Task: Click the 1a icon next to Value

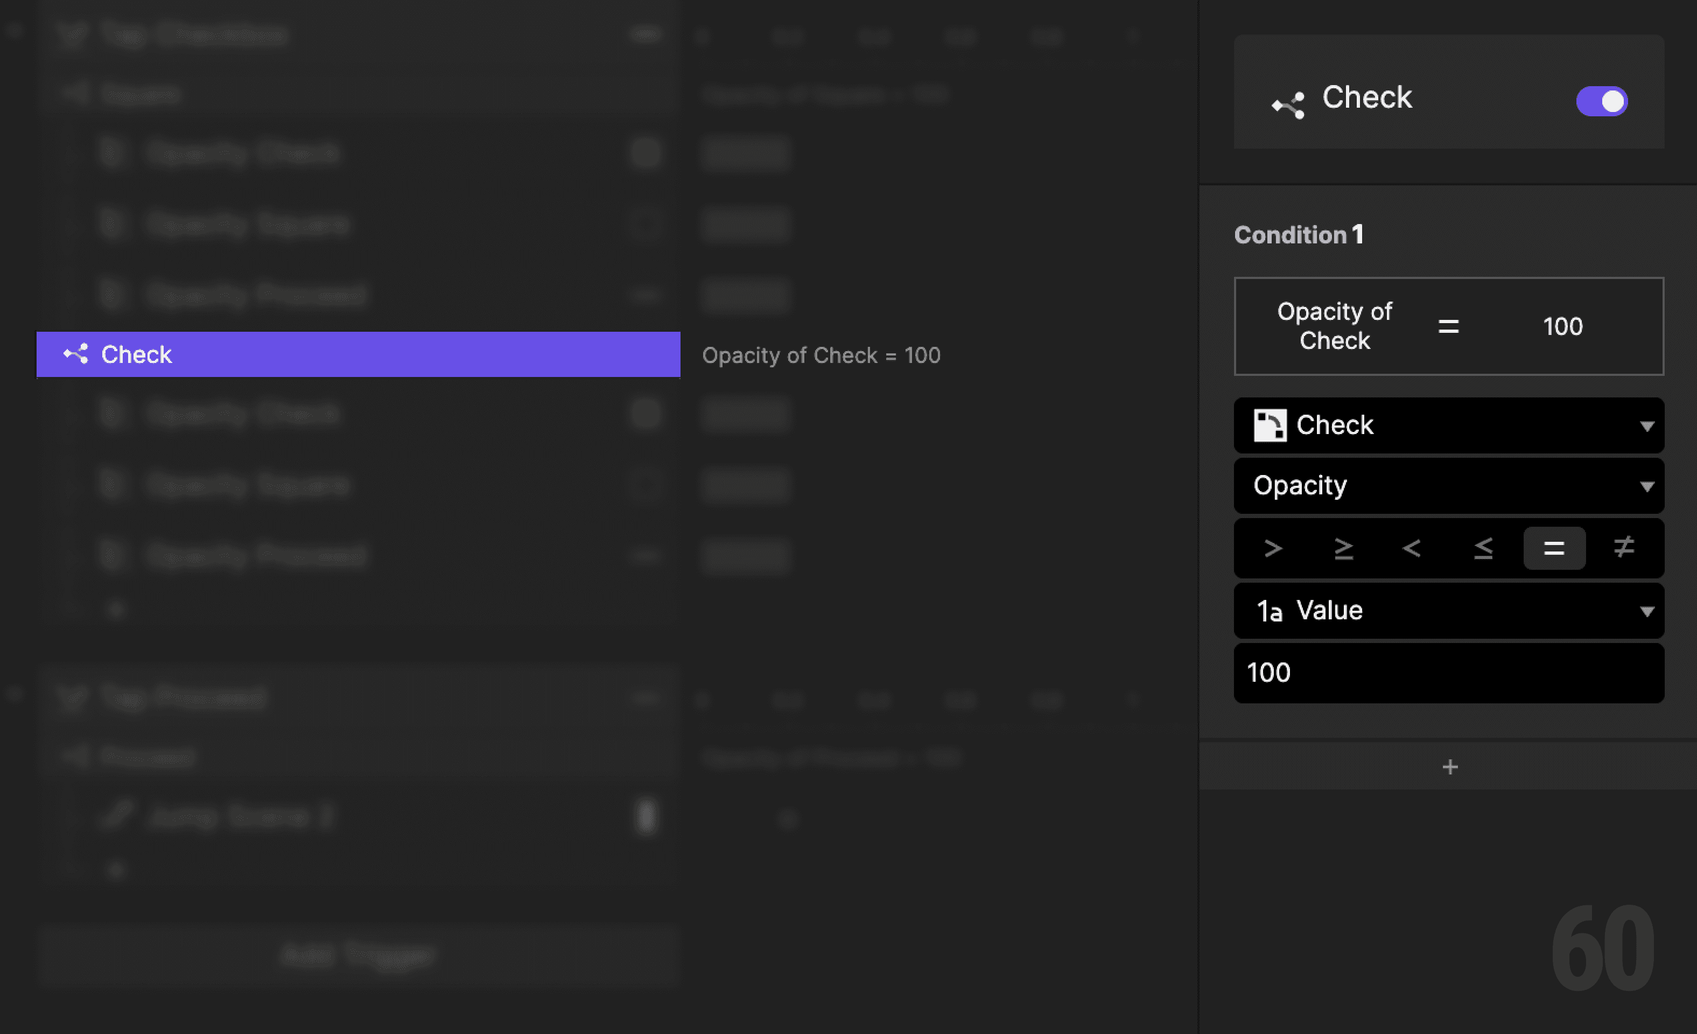Action: click(1270, 610)
